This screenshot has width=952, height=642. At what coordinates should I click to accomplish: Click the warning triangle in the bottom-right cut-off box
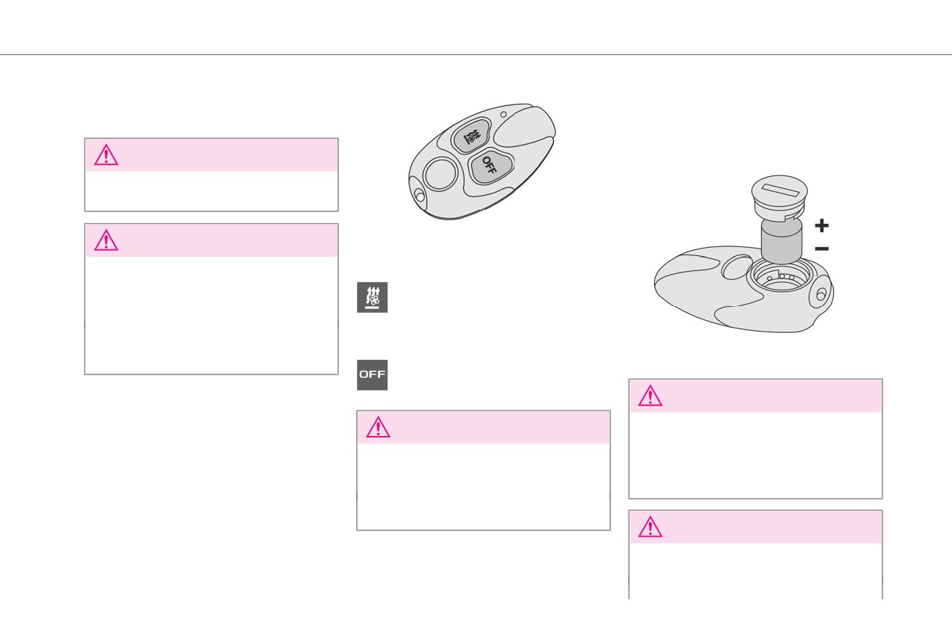650,527
